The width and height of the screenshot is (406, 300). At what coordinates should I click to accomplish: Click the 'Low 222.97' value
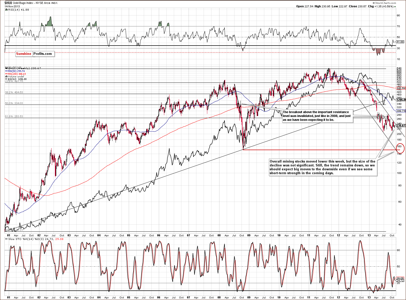coord(339,6)
